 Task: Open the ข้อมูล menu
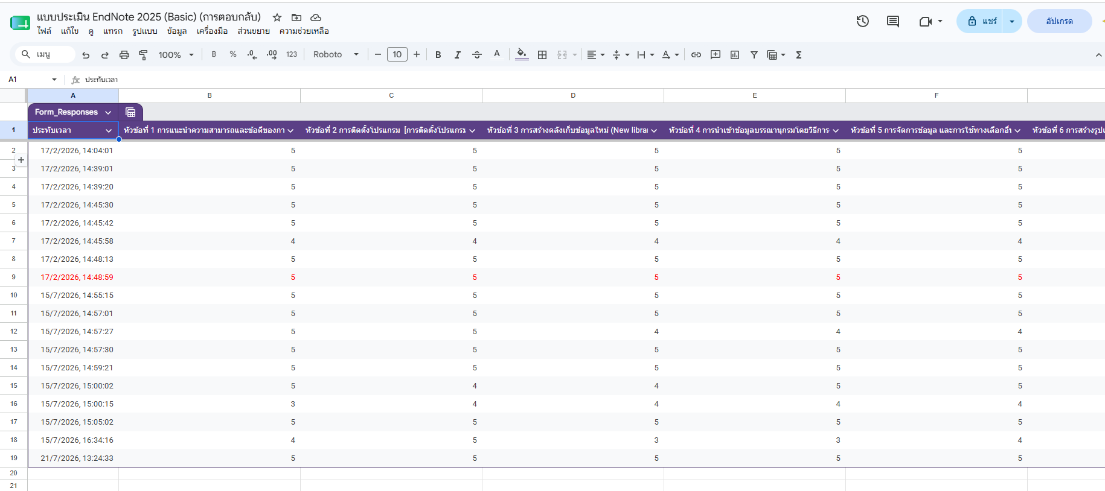coord(177,31)
